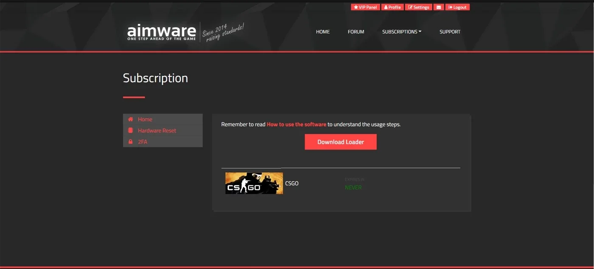This screenshot has width=594, height=269.
Task: Open the VIP Panel button
Action: click(365, 7)
